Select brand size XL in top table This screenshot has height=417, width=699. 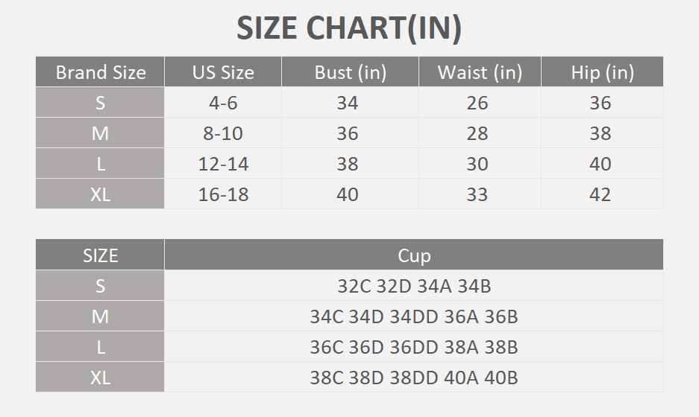click(101, 194)
